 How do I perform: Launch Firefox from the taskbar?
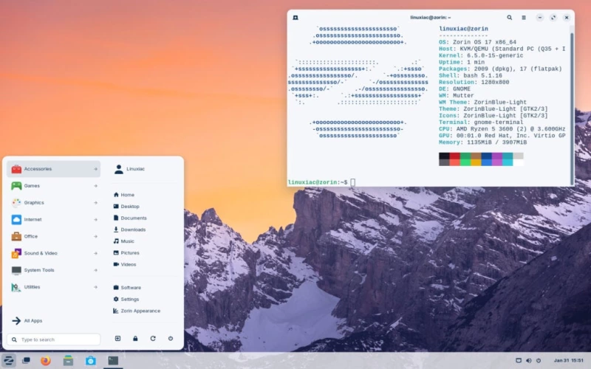click(x=46, y=360)
